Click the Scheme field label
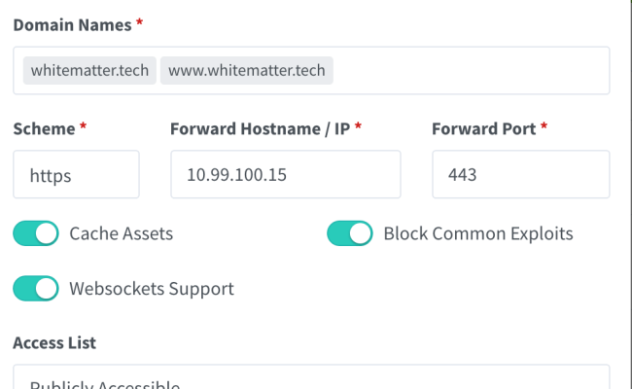Viewport: 632px width, 389px height. [44, 127]
